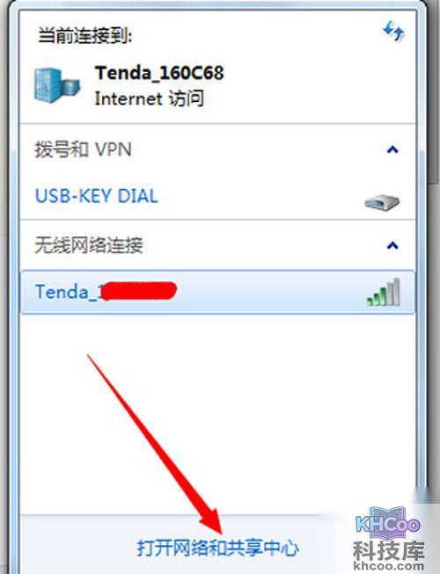Open 打开网络和共享中心 link
The height and width of the screenshot is (574, 440).
[x=217, y=549]
